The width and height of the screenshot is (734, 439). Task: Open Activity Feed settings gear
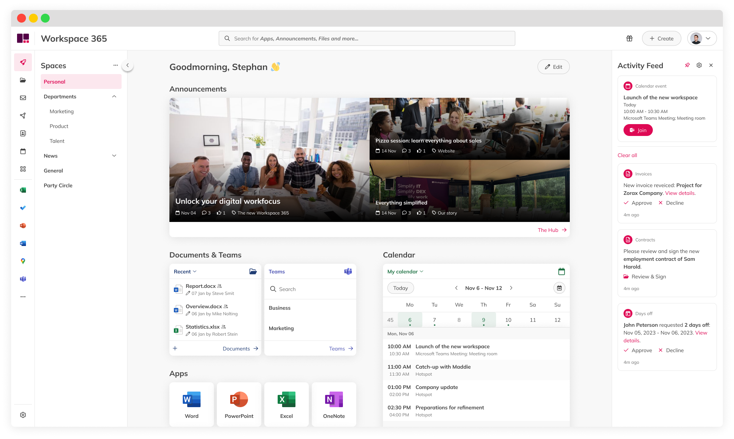point(699,65)
